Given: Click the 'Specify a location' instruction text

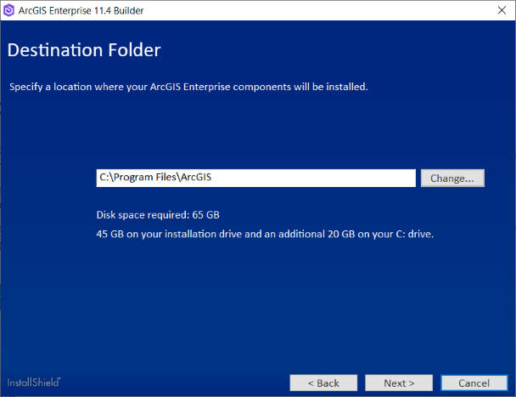Looking at the screenshot, I should 59,87.
